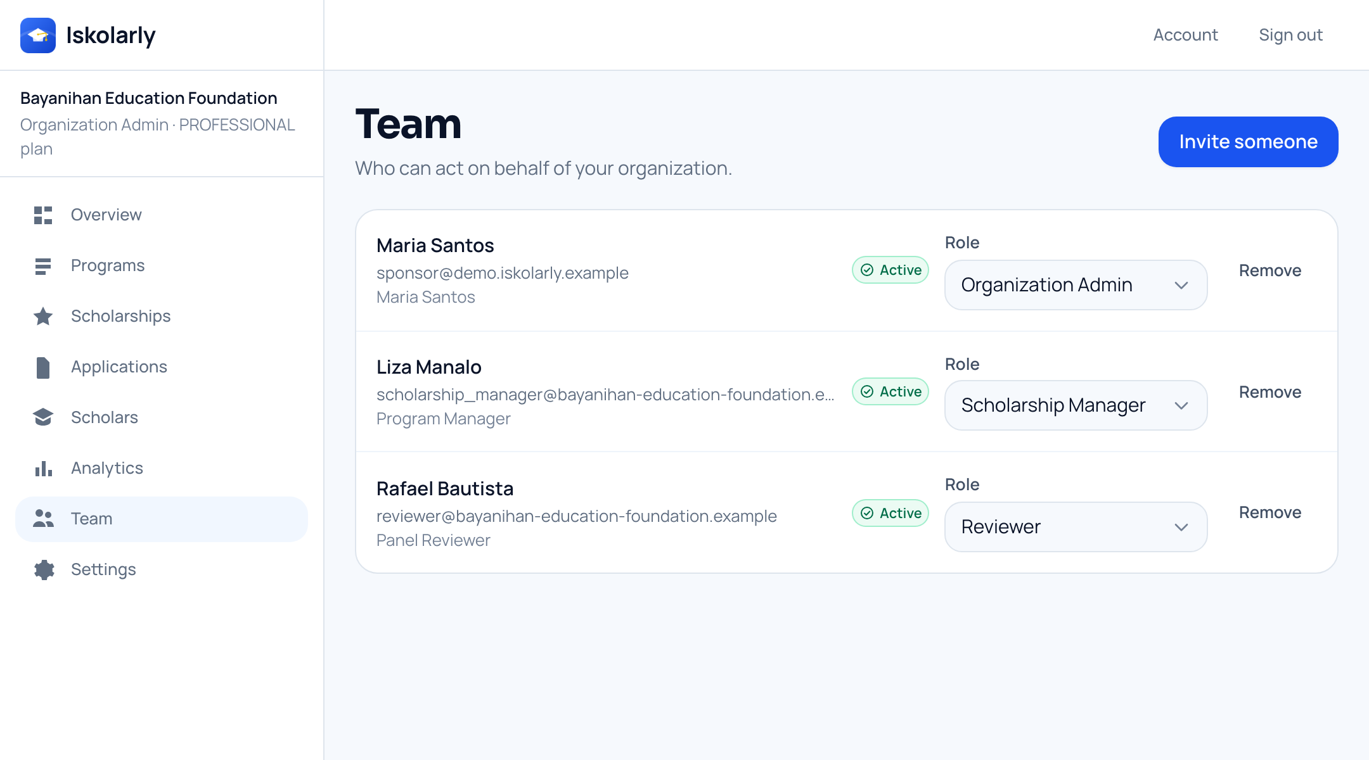Click the Bayanihan Education Foundation organization name
Screen dimensions: 1369x760
(x=149, y=98)
